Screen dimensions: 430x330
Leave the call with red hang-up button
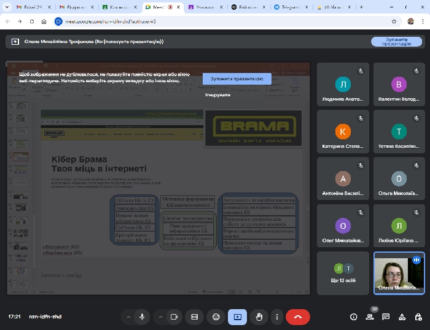pyautogui.click(x=298, y=317)
